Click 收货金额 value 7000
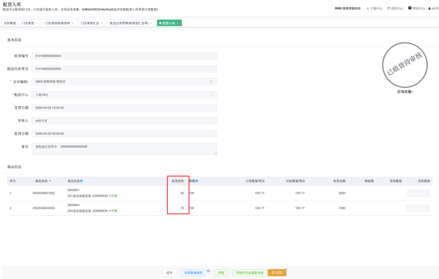 (342, 208)
